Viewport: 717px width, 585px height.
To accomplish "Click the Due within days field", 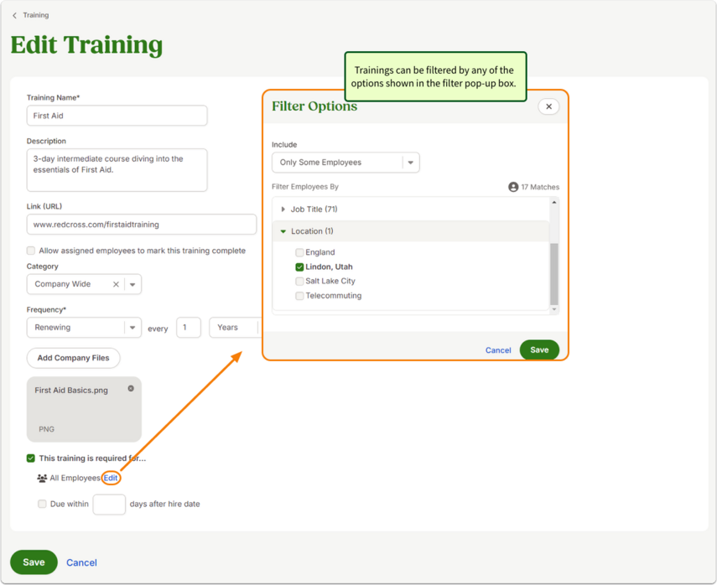I will (109, 505).
